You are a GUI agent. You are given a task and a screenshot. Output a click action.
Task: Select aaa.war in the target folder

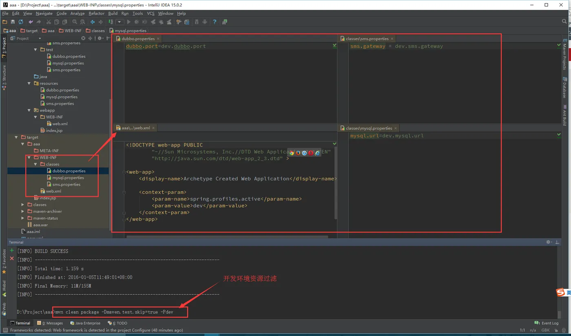[40, 225]
